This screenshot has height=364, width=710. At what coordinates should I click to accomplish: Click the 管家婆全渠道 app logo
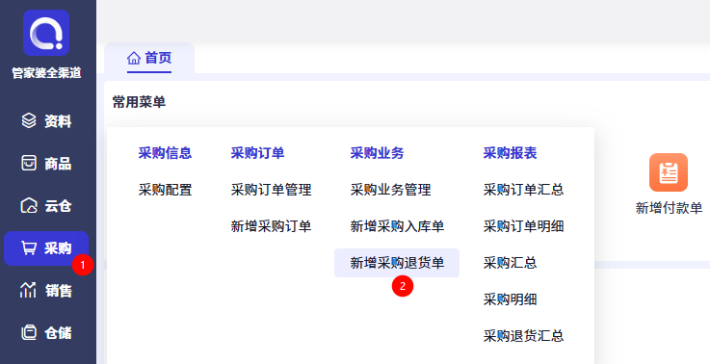[46, 33]
